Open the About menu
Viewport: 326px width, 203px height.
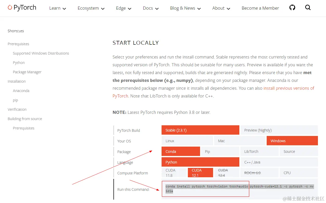pos(221,8)
